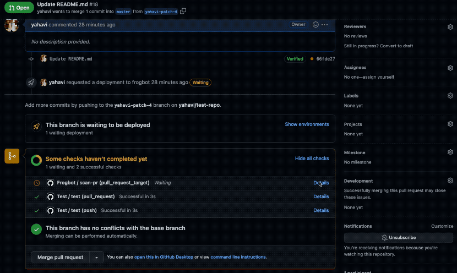The height and width of the screenshot is (273, 457).
Task: Click the Milestone sidebar heading
Action: click(355, 152)
